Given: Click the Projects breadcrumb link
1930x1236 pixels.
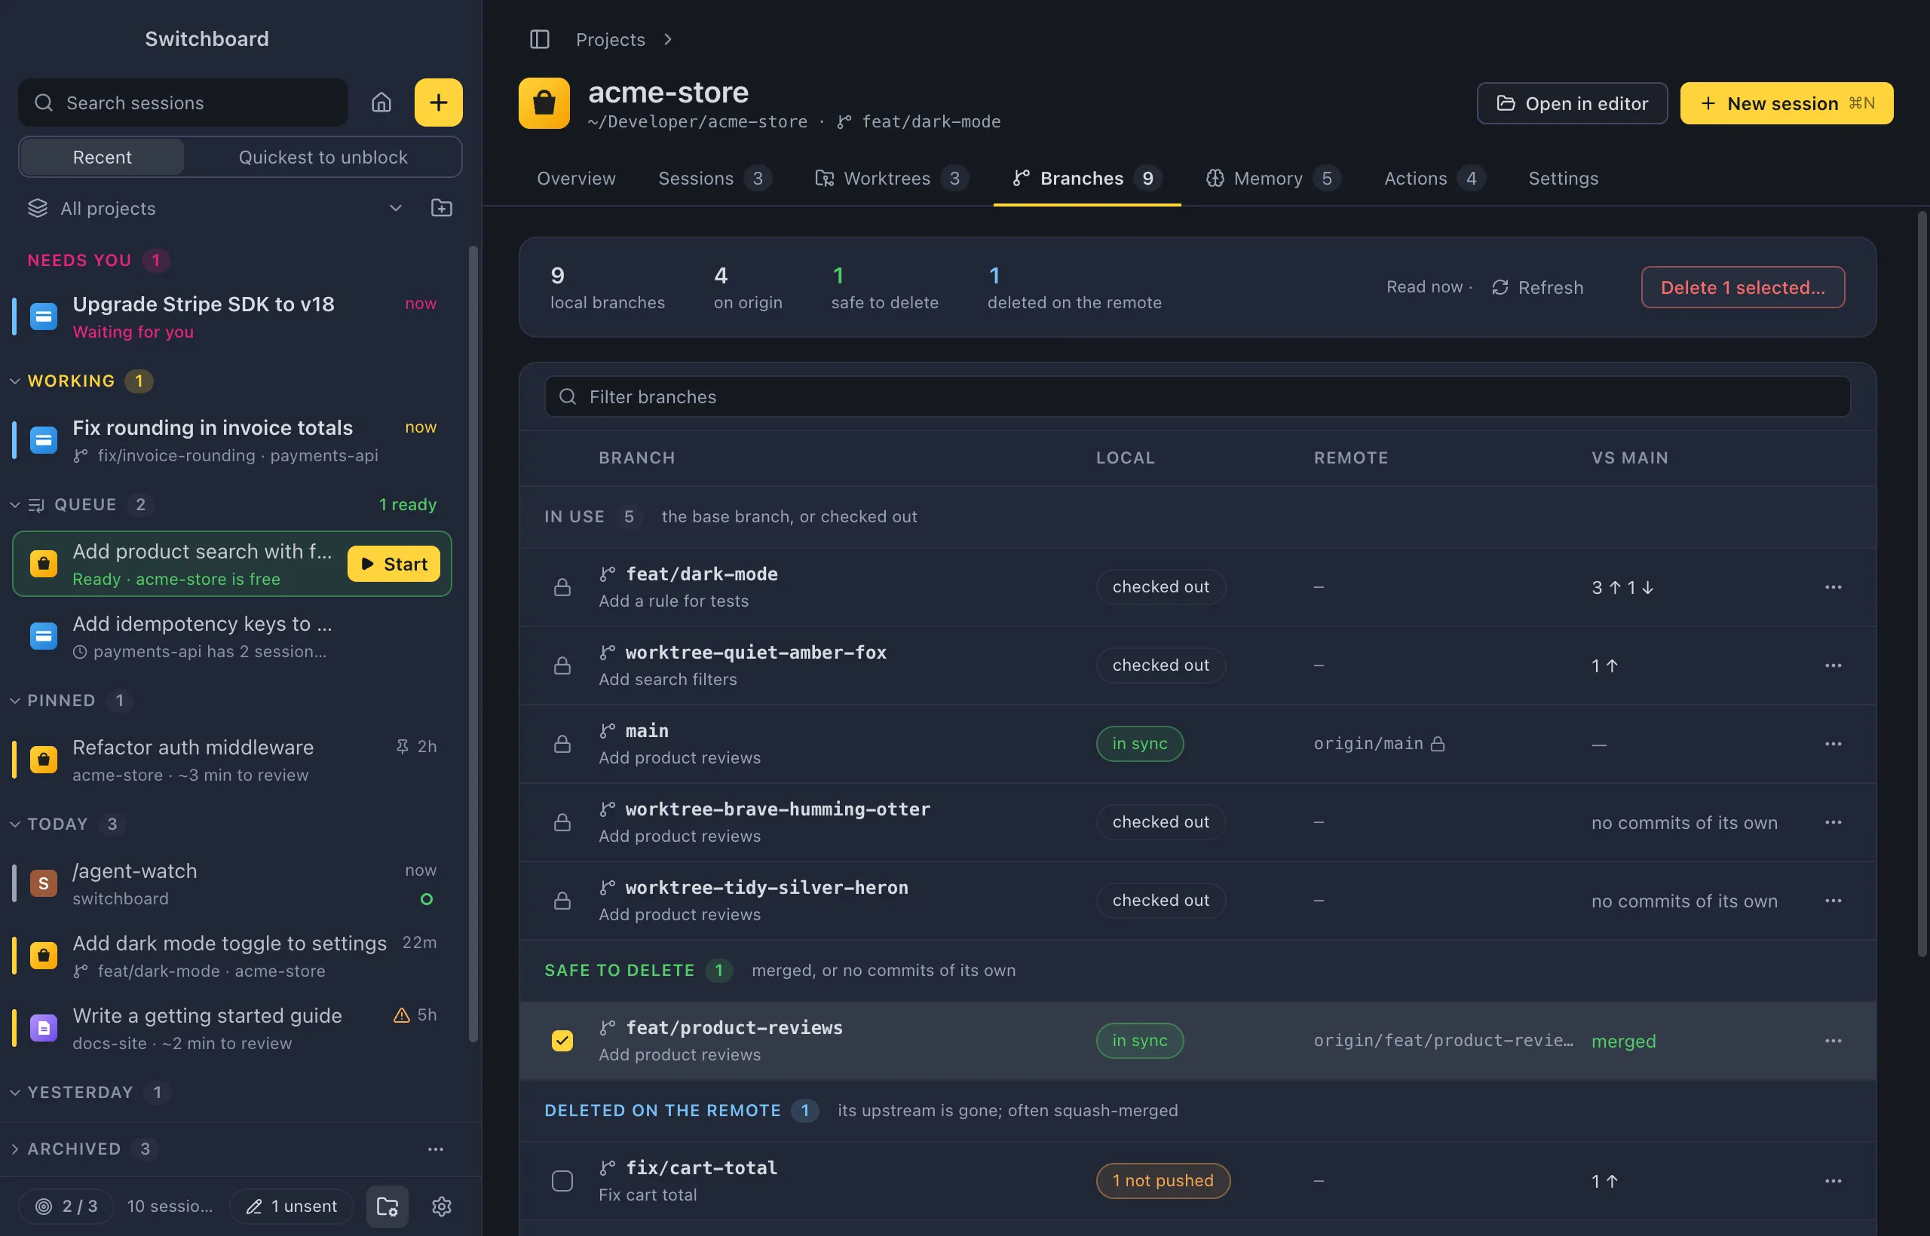Looking at the screenshot, I should coord(610,39).
